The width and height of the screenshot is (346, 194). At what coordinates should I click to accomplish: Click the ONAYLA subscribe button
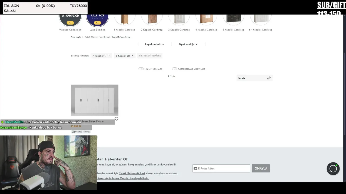tap(261, 168)
